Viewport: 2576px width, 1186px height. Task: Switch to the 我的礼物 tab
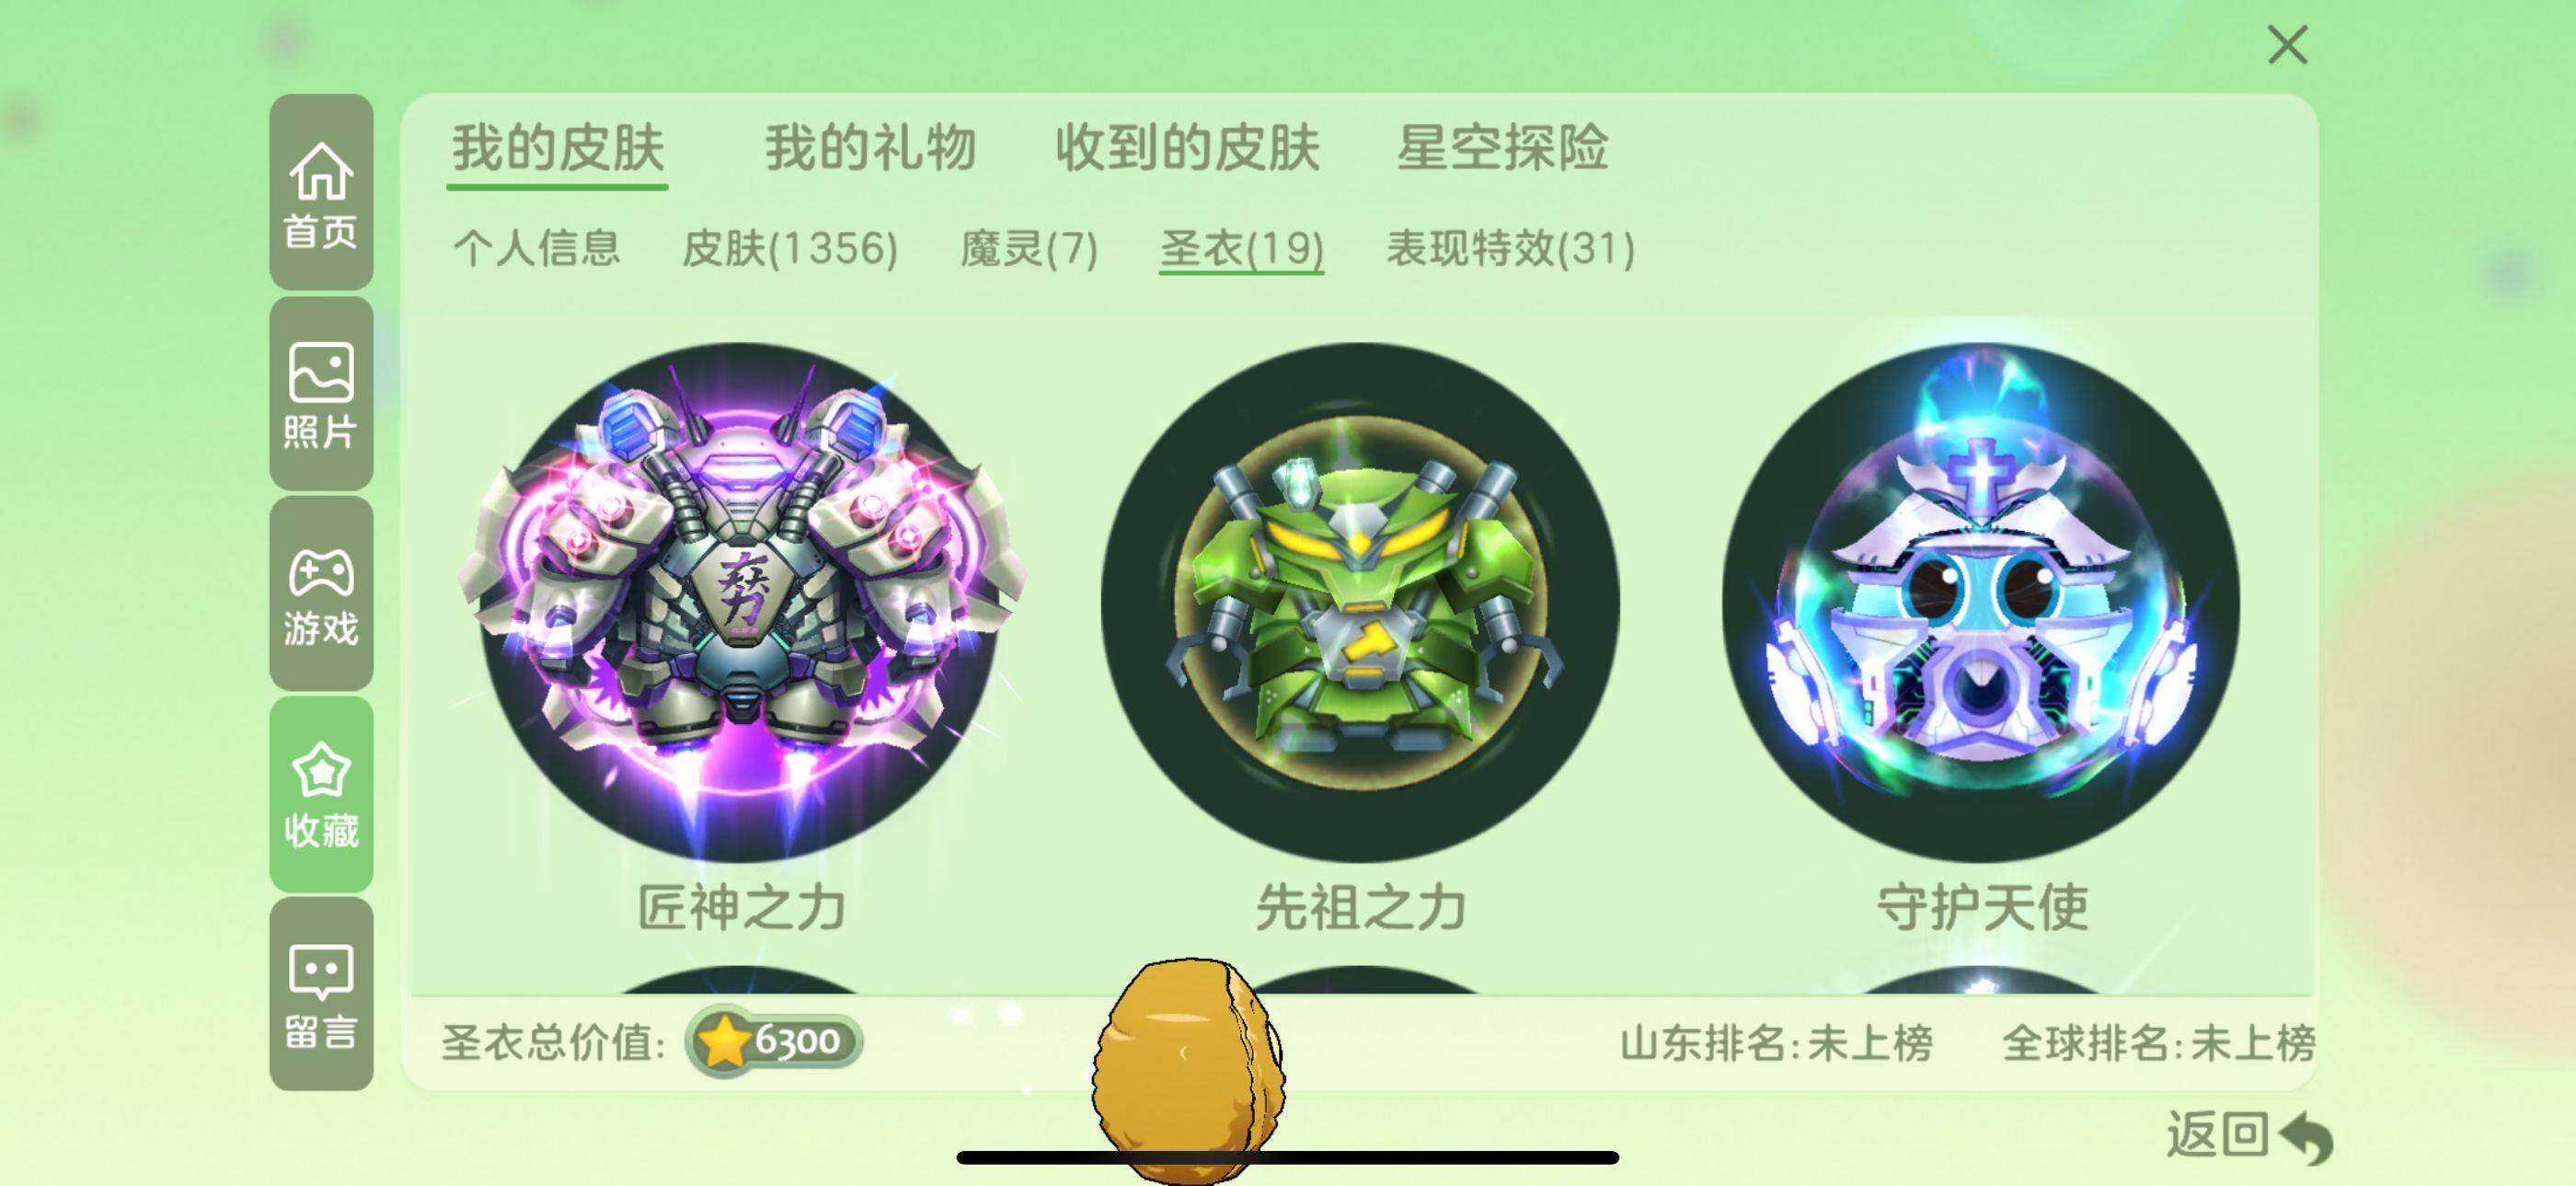tap(870, 148)
